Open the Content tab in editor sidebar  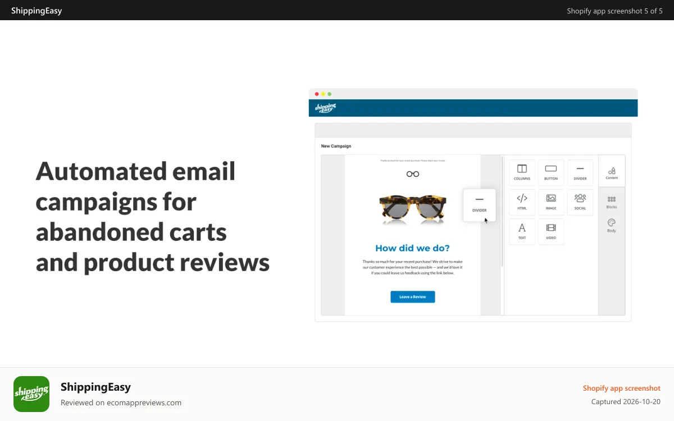click(612, 172)
